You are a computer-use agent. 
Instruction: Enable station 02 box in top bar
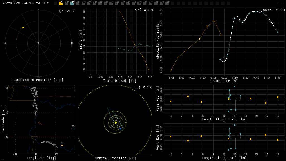66,3
